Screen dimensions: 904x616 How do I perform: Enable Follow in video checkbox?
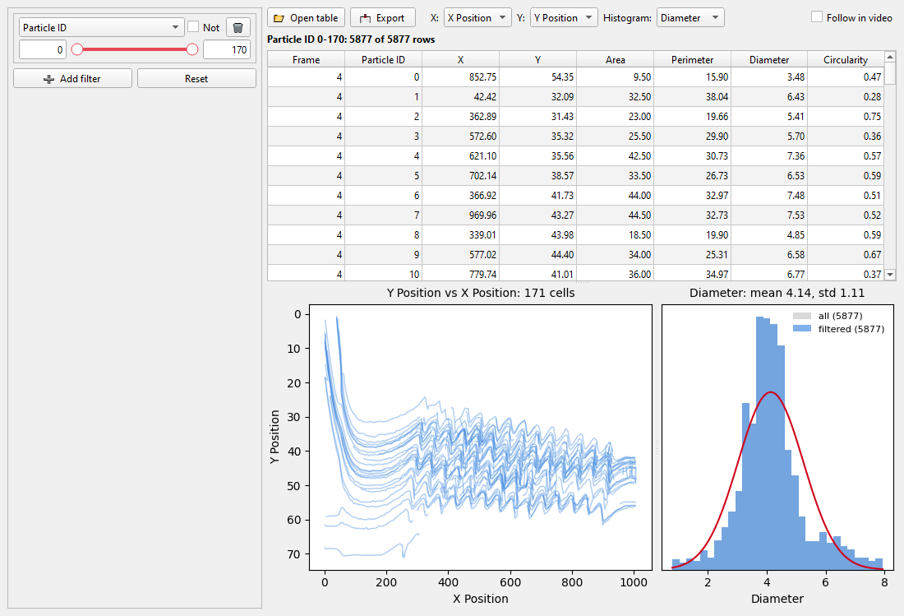pyautogui.click(x=816, y=16)
